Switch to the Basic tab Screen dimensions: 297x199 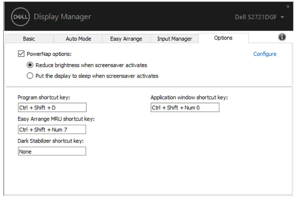tap(29, 39)
